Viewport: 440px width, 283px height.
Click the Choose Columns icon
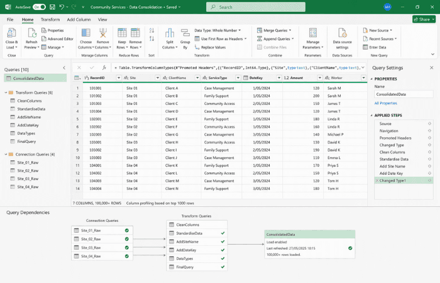click(x=86, y=33)
